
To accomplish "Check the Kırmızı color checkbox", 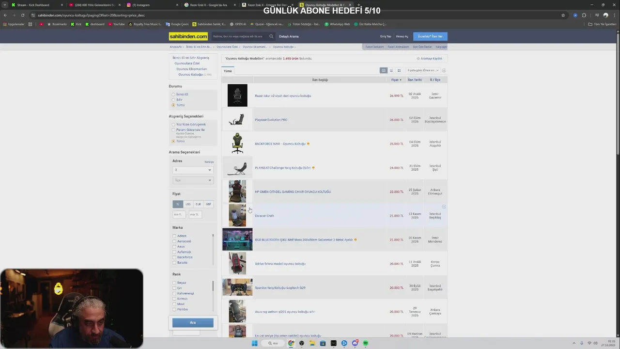I will click(174, 299).
